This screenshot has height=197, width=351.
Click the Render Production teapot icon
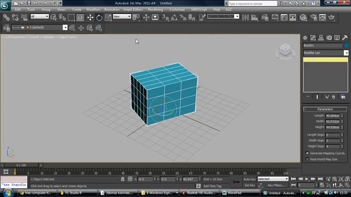331,18
